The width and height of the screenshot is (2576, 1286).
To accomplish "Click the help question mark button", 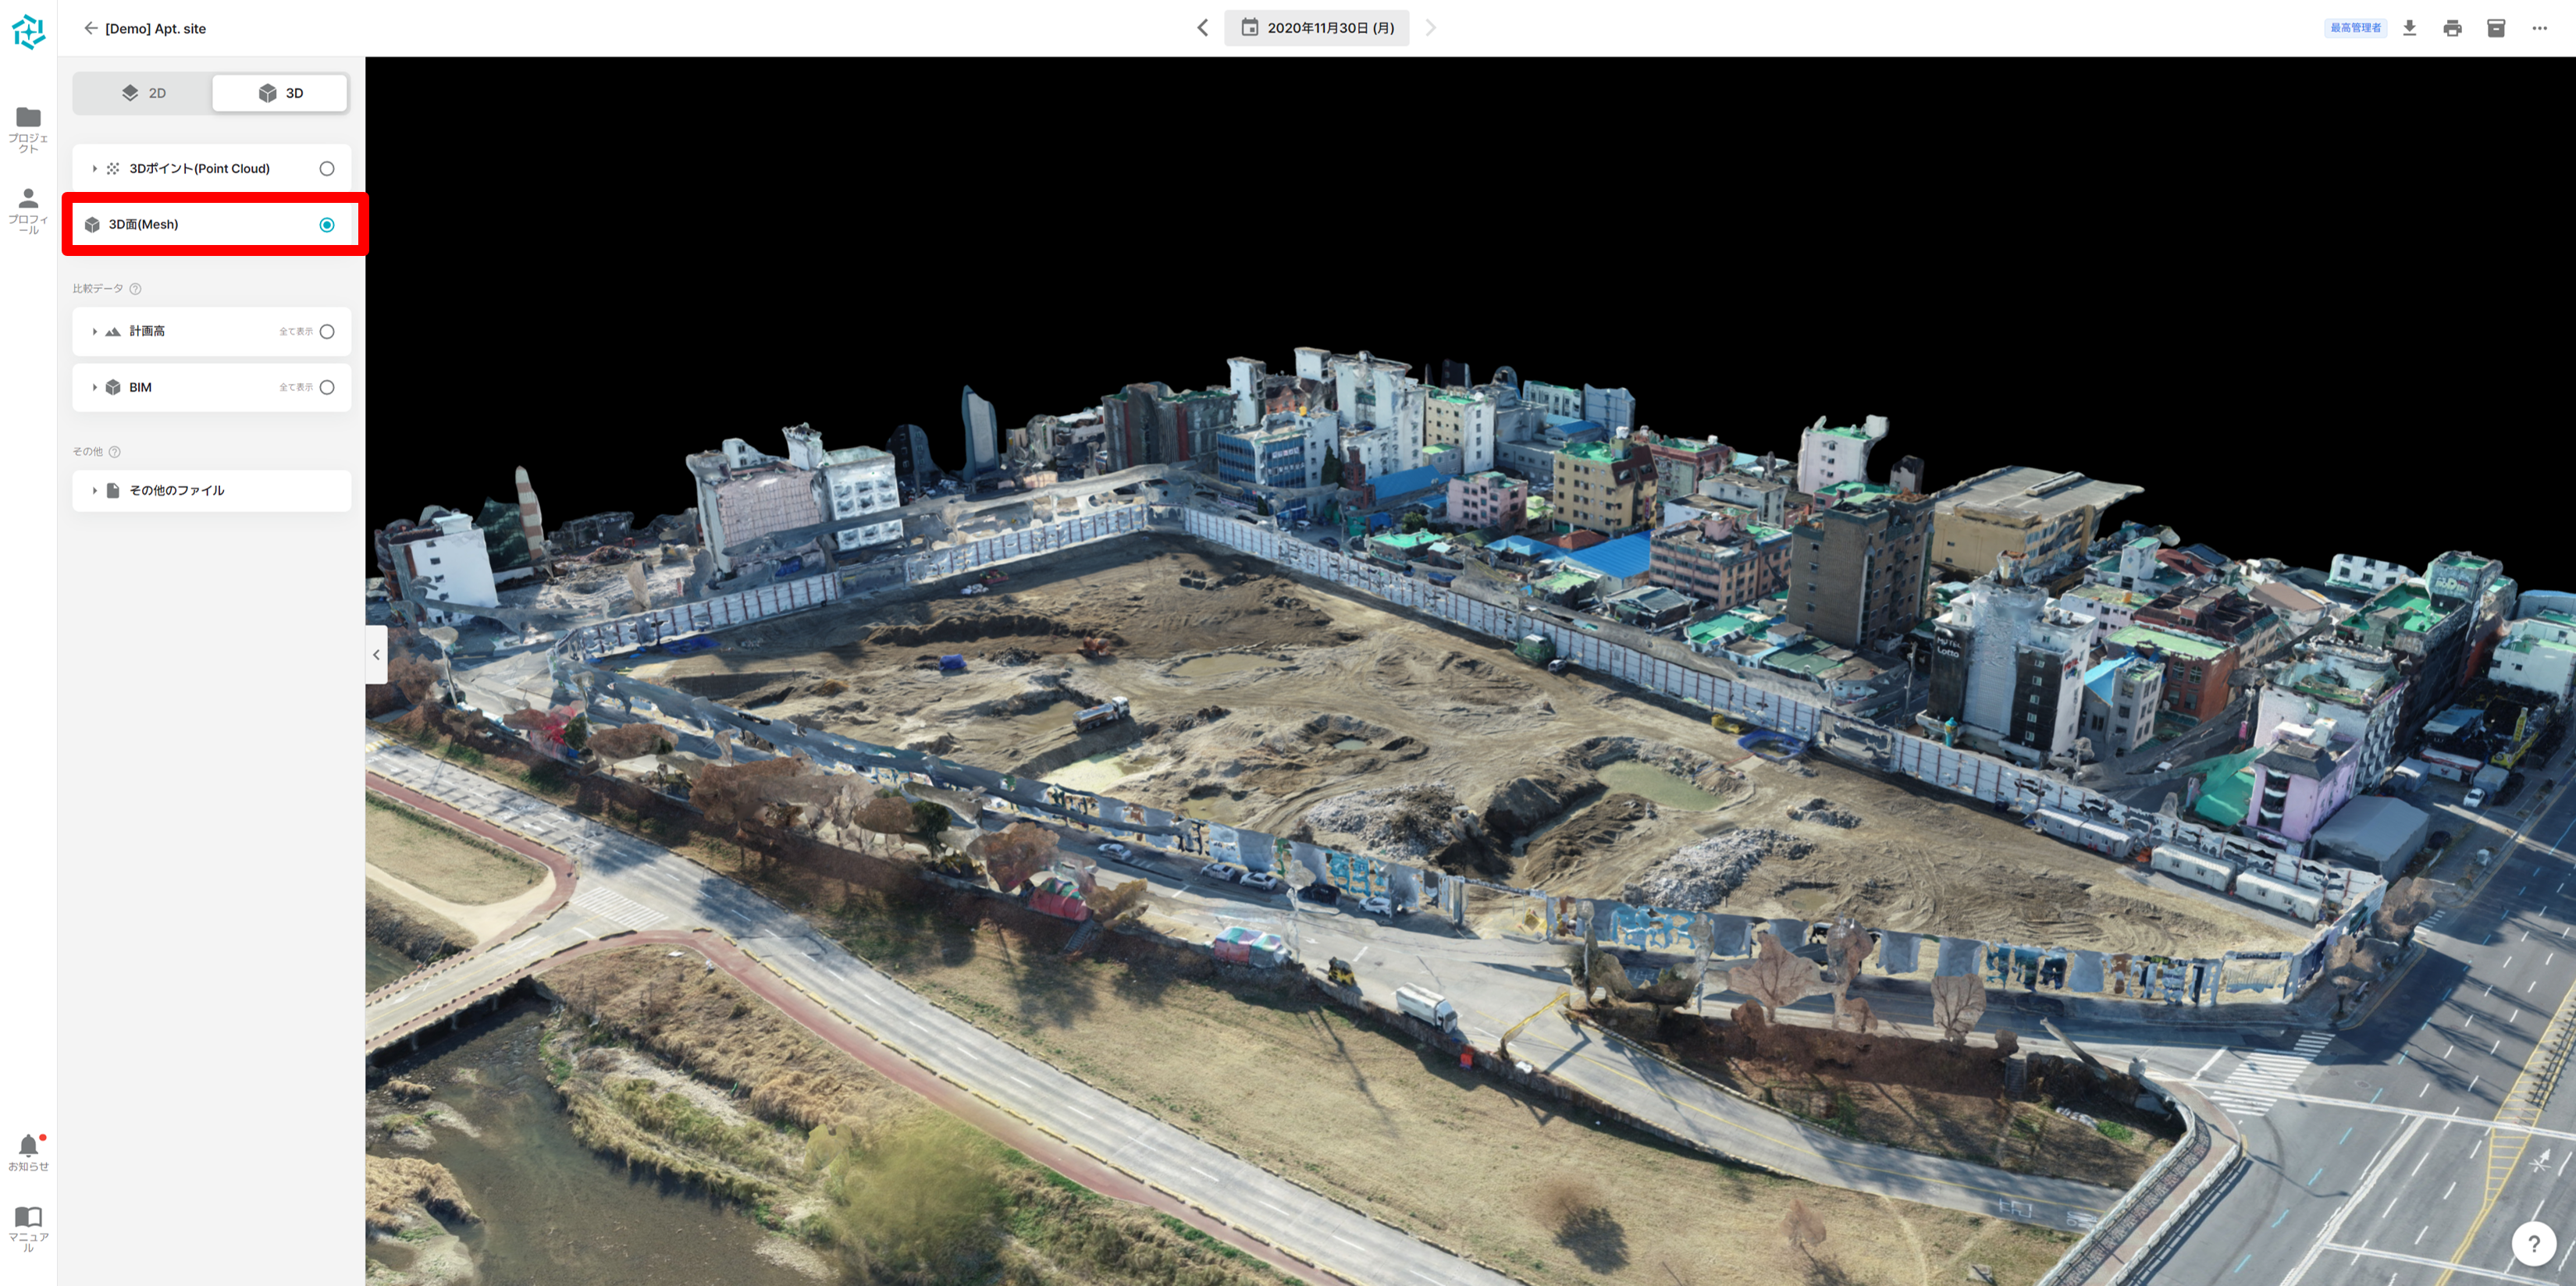I will point(2533,1244).
